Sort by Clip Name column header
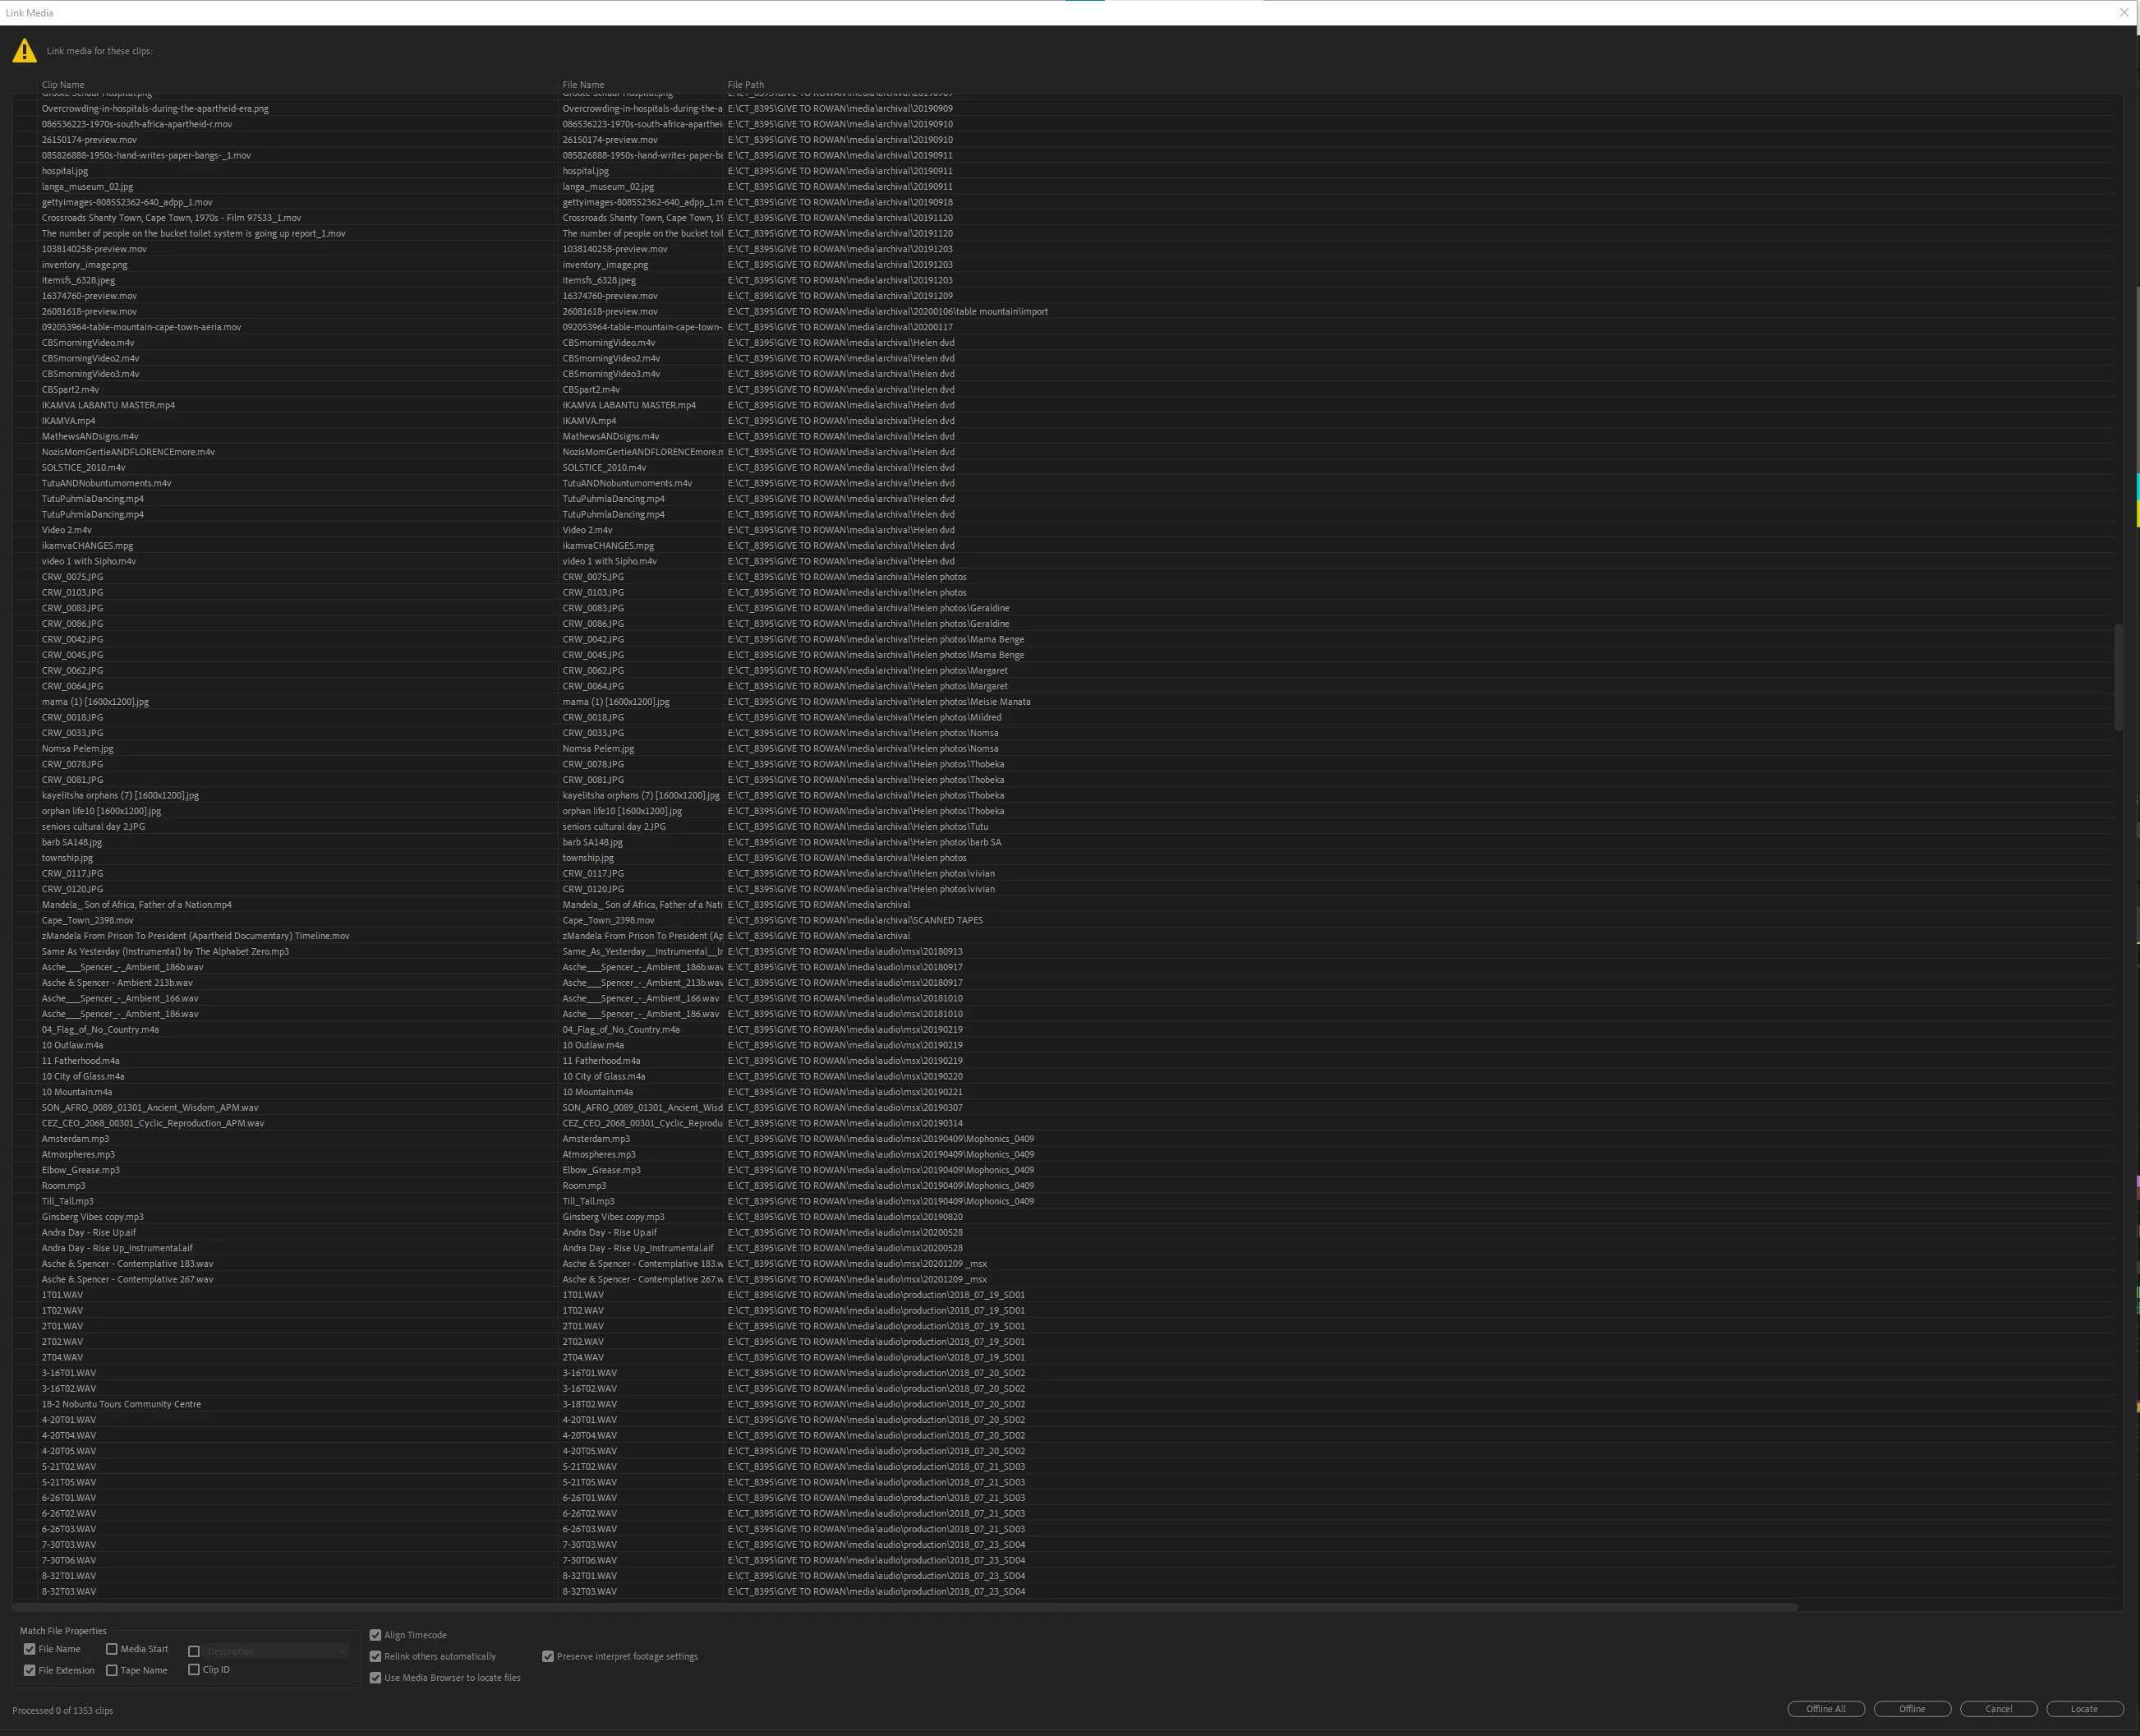Viewport: 2140px width, 1736px height. [63, 85]
